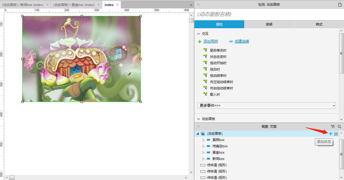Click the outline panel scrollbar thumb

(x=341, y=154)
